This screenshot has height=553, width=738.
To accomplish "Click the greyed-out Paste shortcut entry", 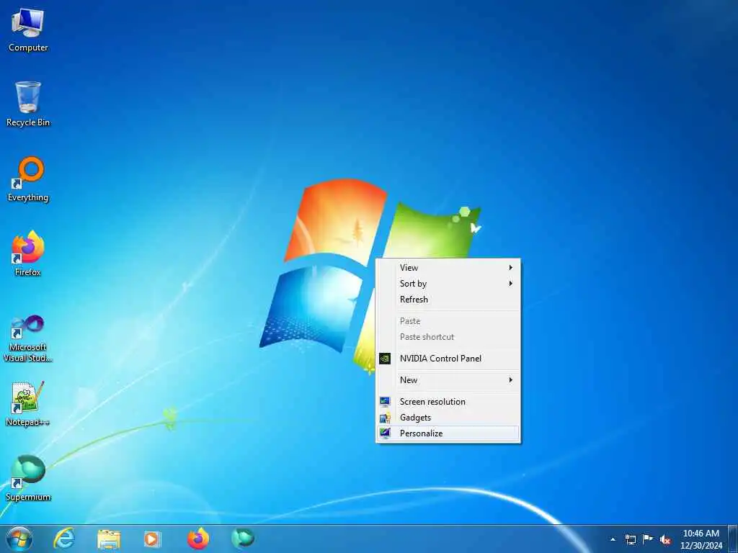I will [448, 337].
